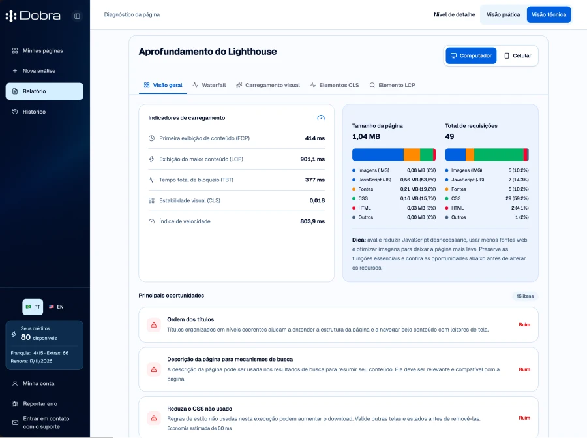Click the 16 itens badge

click(525, 296)
